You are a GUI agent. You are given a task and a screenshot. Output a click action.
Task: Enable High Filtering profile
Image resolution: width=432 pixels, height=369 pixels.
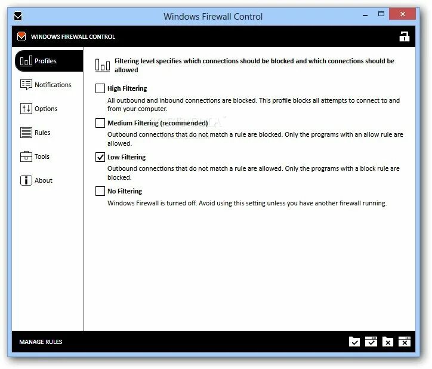[100, 88]
